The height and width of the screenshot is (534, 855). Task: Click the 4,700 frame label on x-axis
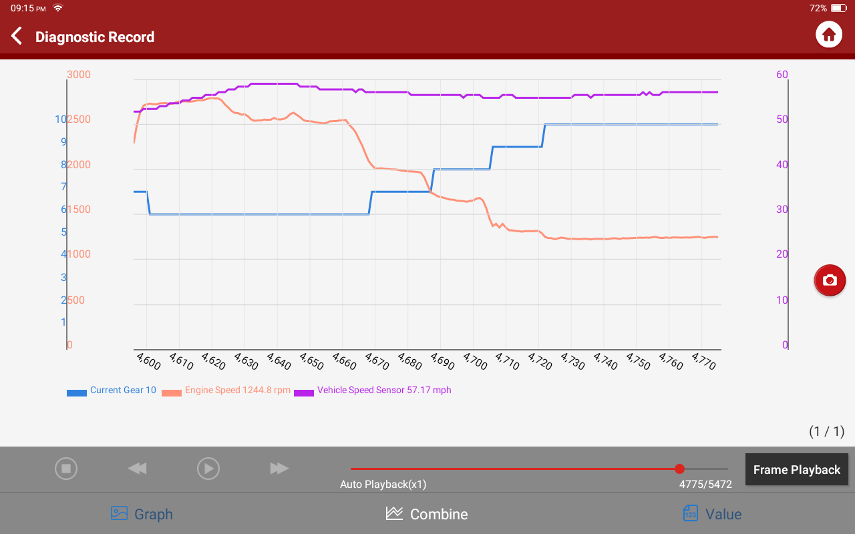pos(476,361)
